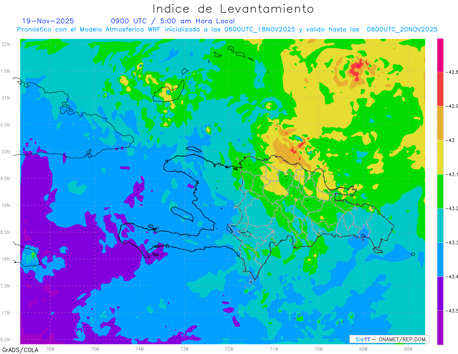Select the violet legend swatch below -43.5

(x=440, y=327)
